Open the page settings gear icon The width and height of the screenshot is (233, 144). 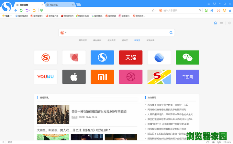229,23
